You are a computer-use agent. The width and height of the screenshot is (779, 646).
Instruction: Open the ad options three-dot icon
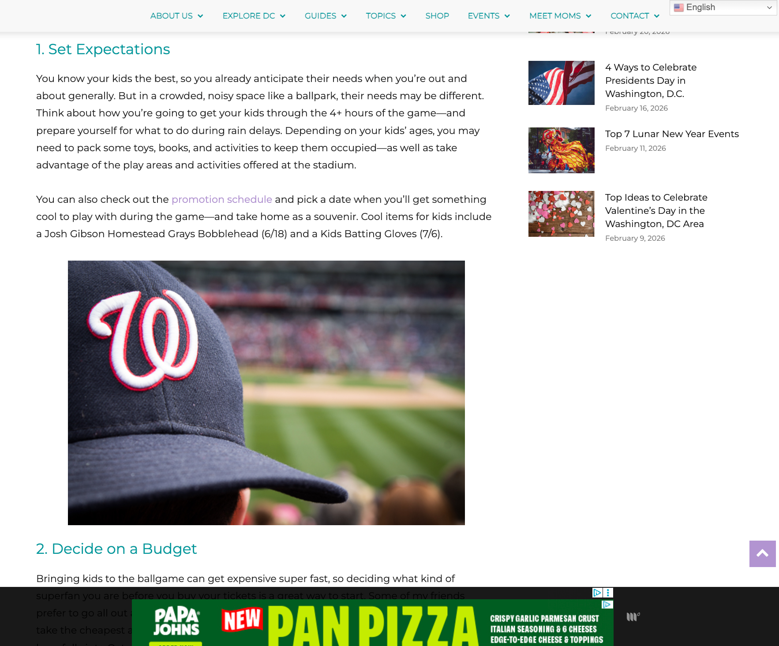608,593
